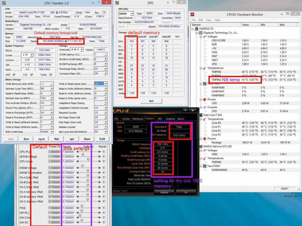
Task: Toggle the Turbo checkbox
Action: coord(51,75)
